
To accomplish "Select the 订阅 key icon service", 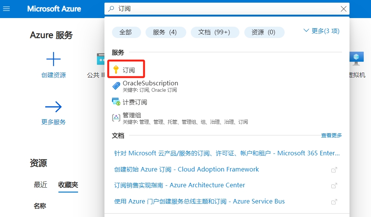I will [116, 70].
